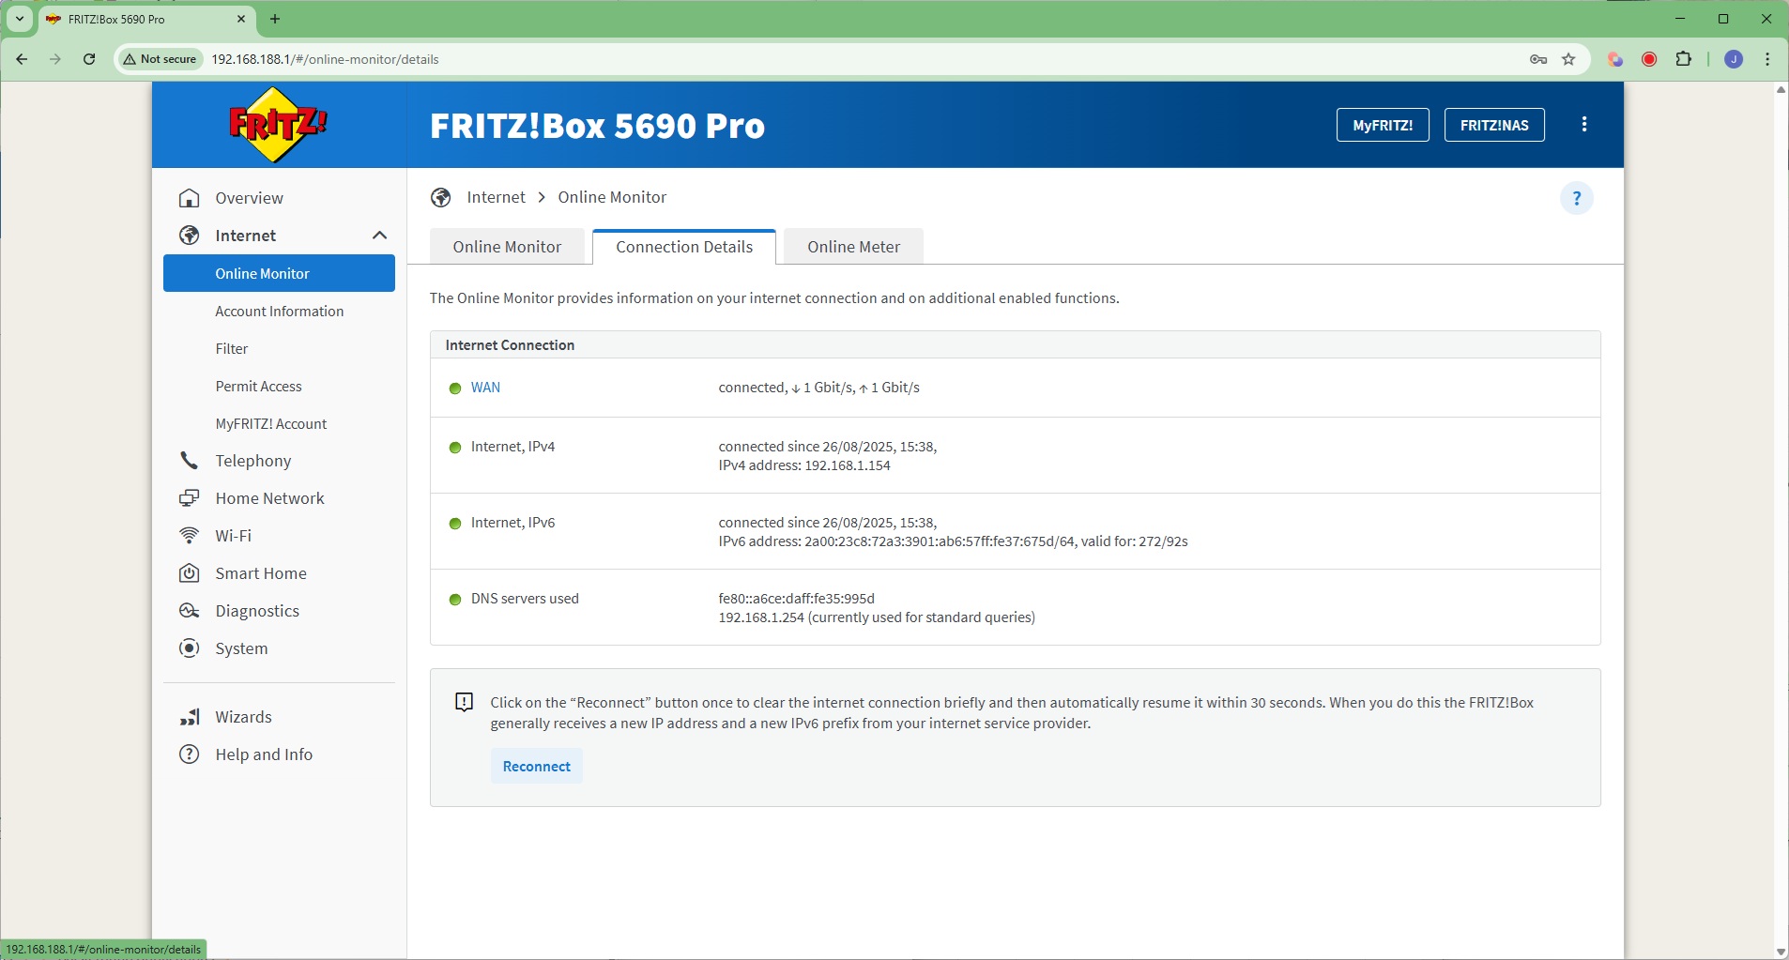Click the red record extension icon

(x=1649, y=59)
